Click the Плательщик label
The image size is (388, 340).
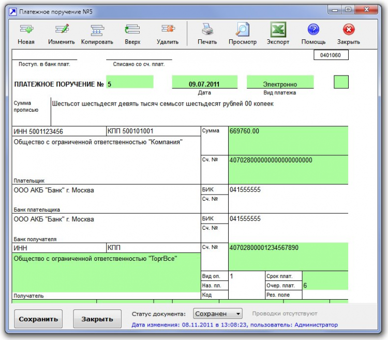[x=29, y=181]
